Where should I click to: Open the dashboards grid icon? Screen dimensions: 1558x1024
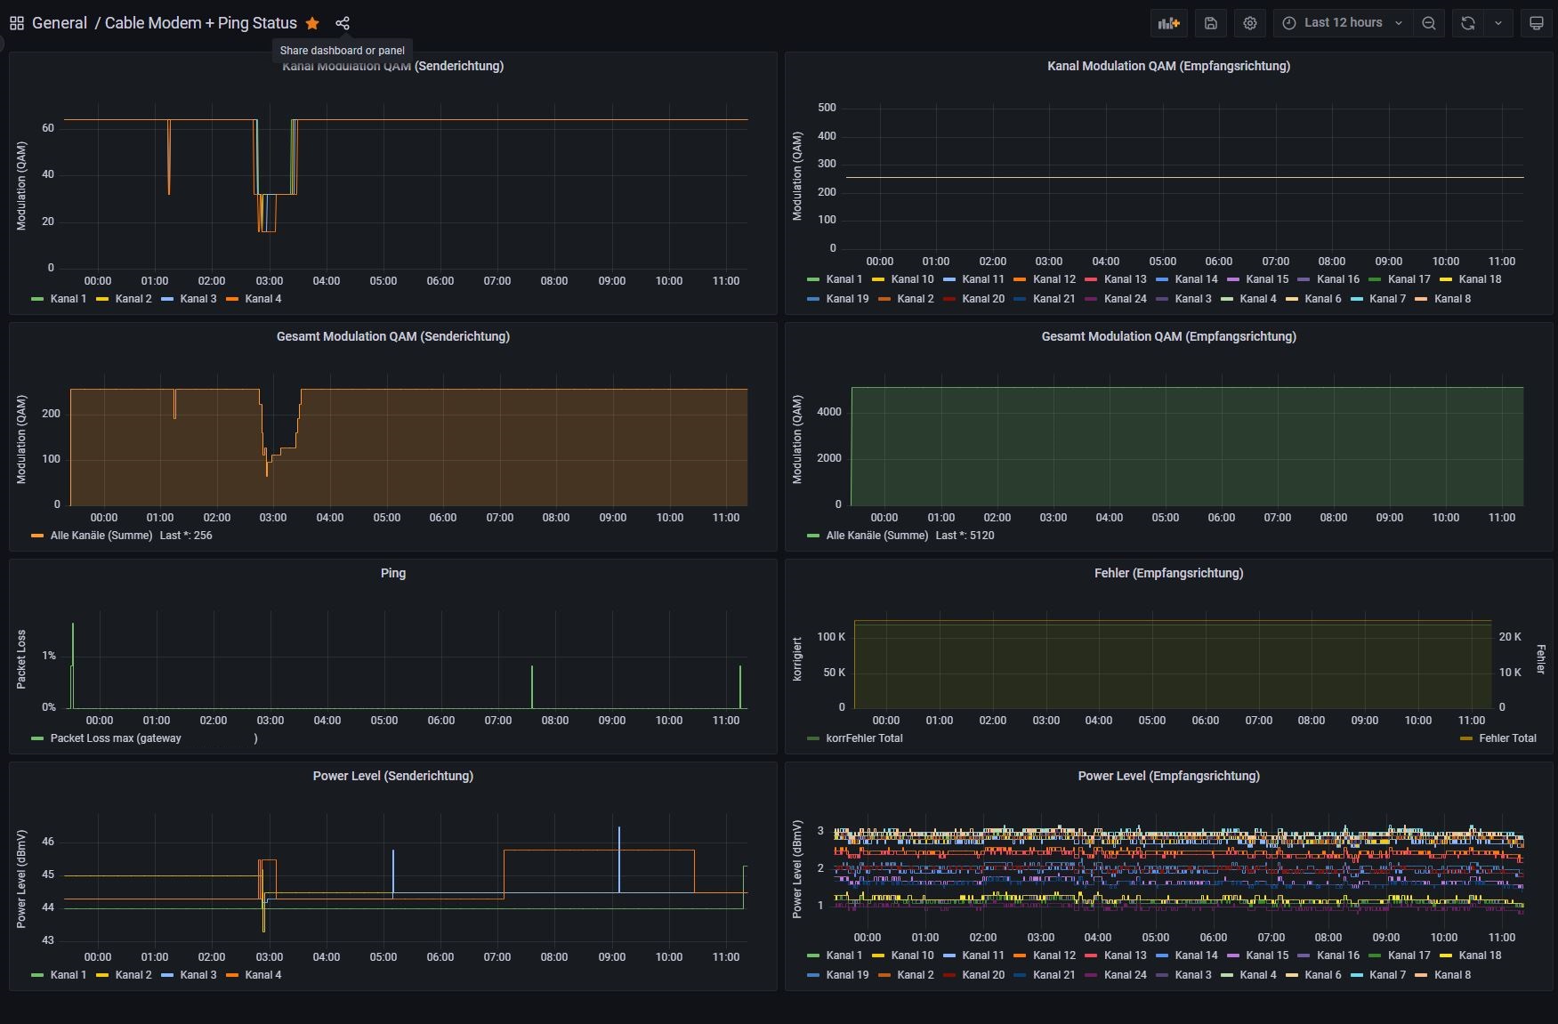click(17, 23)
